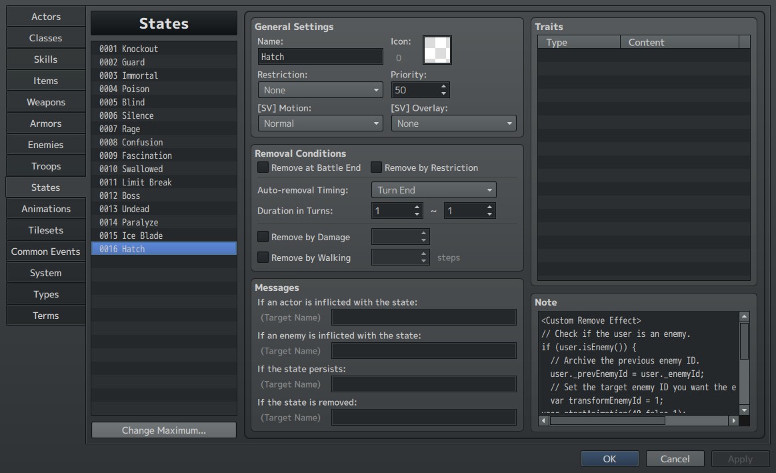Click Note scrollbar down arrow
Image resolution: width=776 pixels, height=473 pixels.
coord(744,410)
